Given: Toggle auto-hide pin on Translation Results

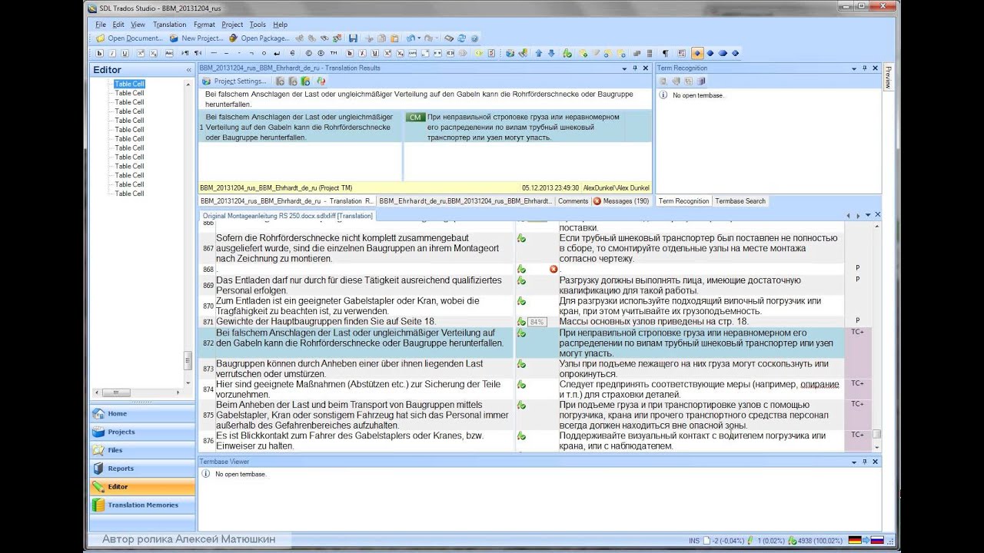Looking at the screenshot, I should [x=634, y=68].
